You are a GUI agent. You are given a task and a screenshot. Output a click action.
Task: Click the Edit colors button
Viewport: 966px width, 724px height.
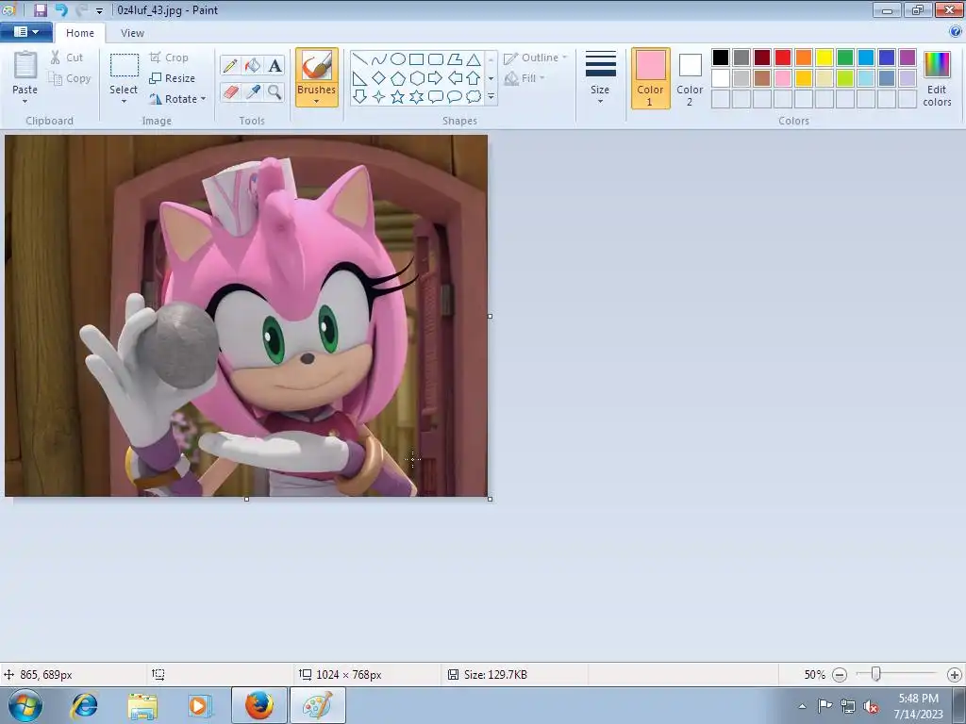937,79
